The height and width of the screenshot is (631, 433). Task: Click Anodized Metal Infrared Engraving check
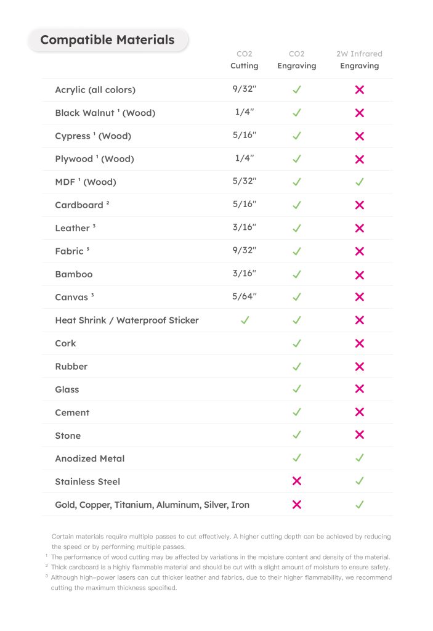359,458
